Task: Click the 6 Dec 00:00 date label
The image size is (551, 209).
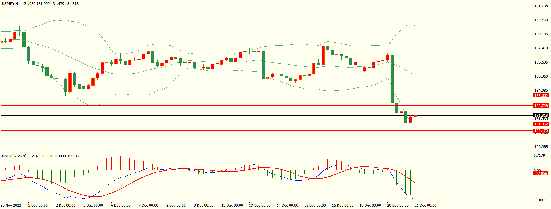Action: [x=121, y=206]
